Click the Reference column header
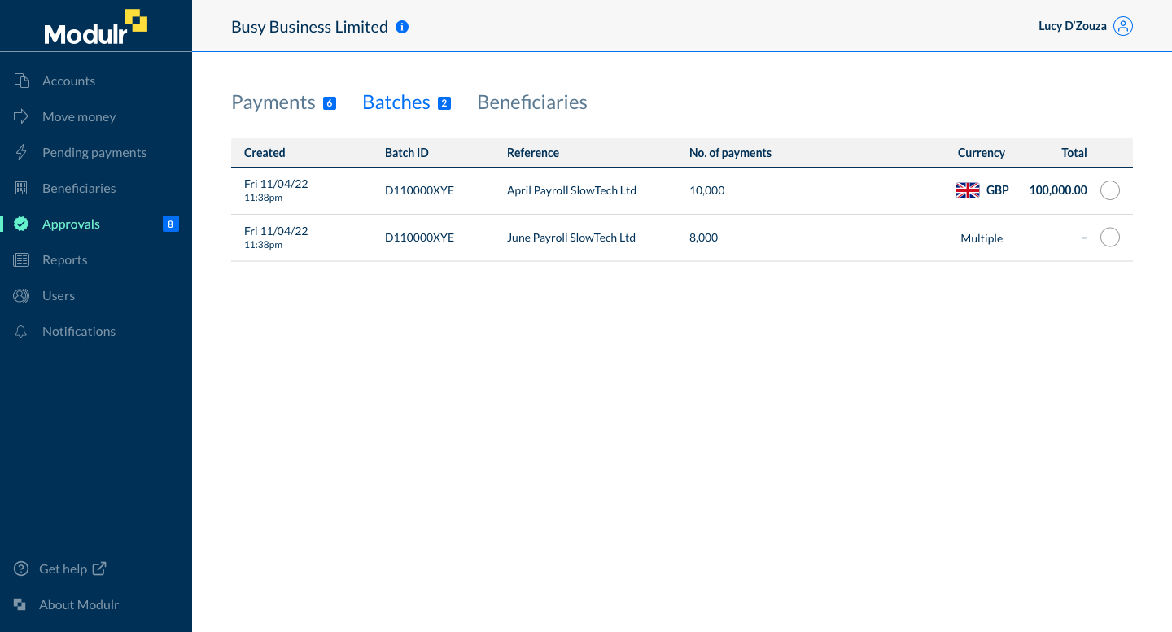Viewport: 1172px width, 632px height. coord(533,153)
